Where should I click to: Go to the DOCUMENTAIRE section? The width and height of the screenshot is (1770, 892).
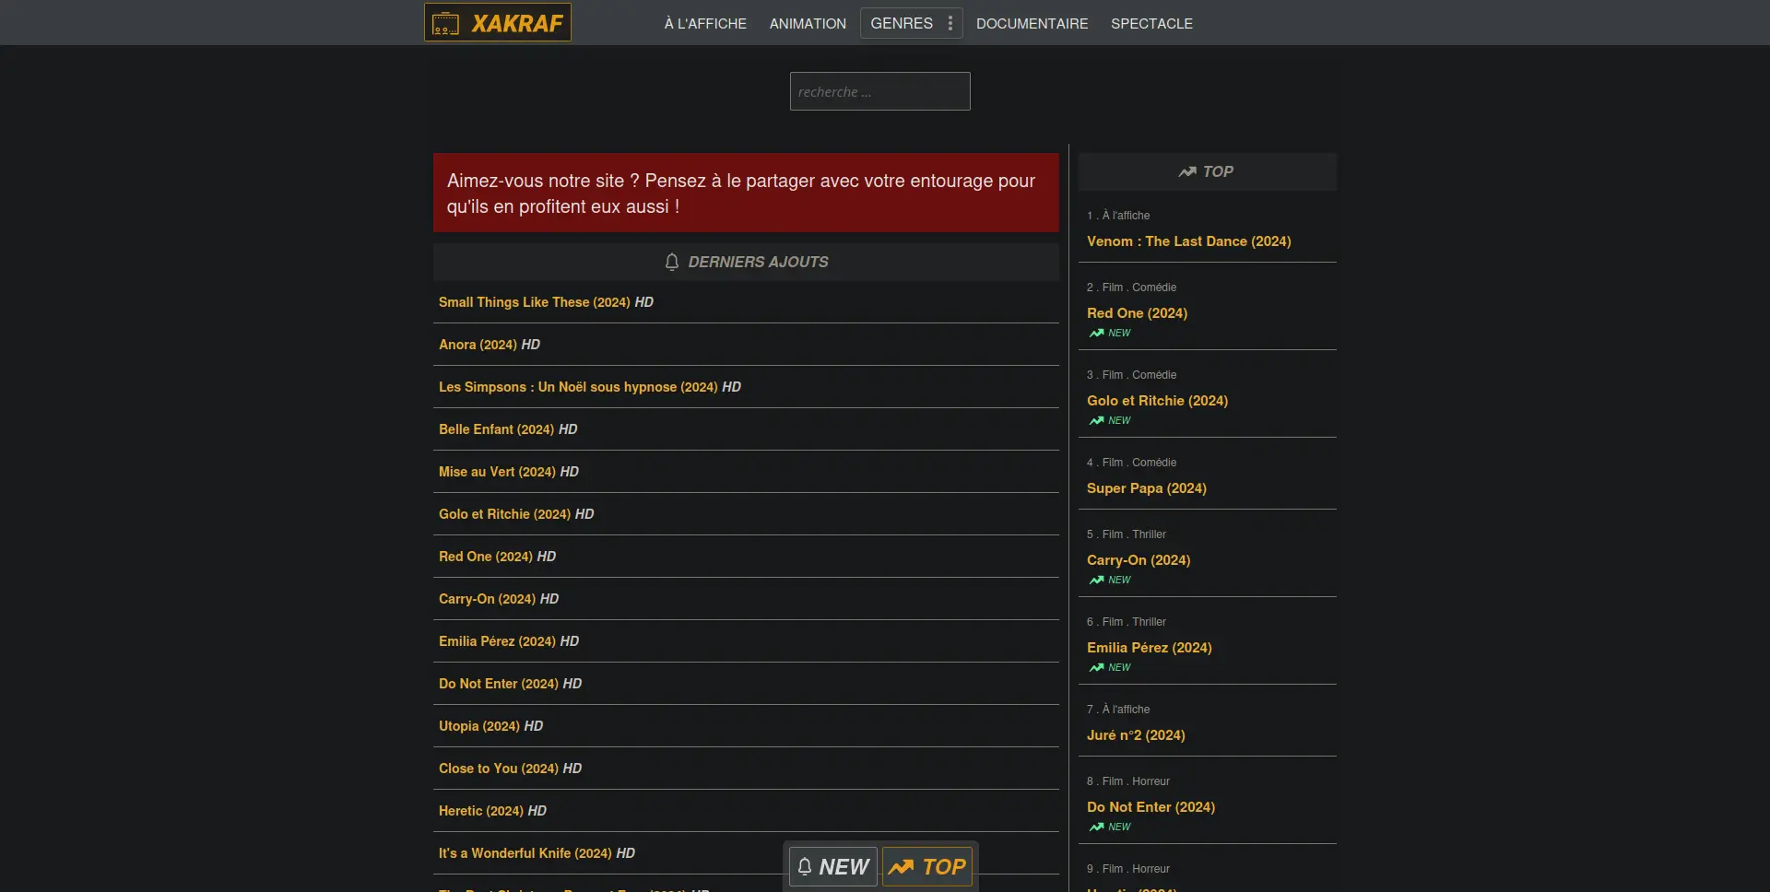pos(1032,23)
